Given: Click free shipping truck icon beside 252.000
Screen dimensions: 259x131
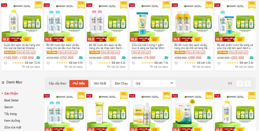Looking at the screenshot, I should click(x=81, y=57).
